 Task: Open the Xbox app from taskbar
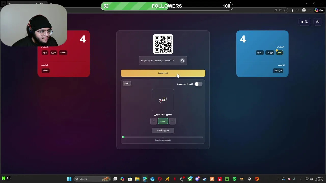pyautogui.click(x=189, y=179)
